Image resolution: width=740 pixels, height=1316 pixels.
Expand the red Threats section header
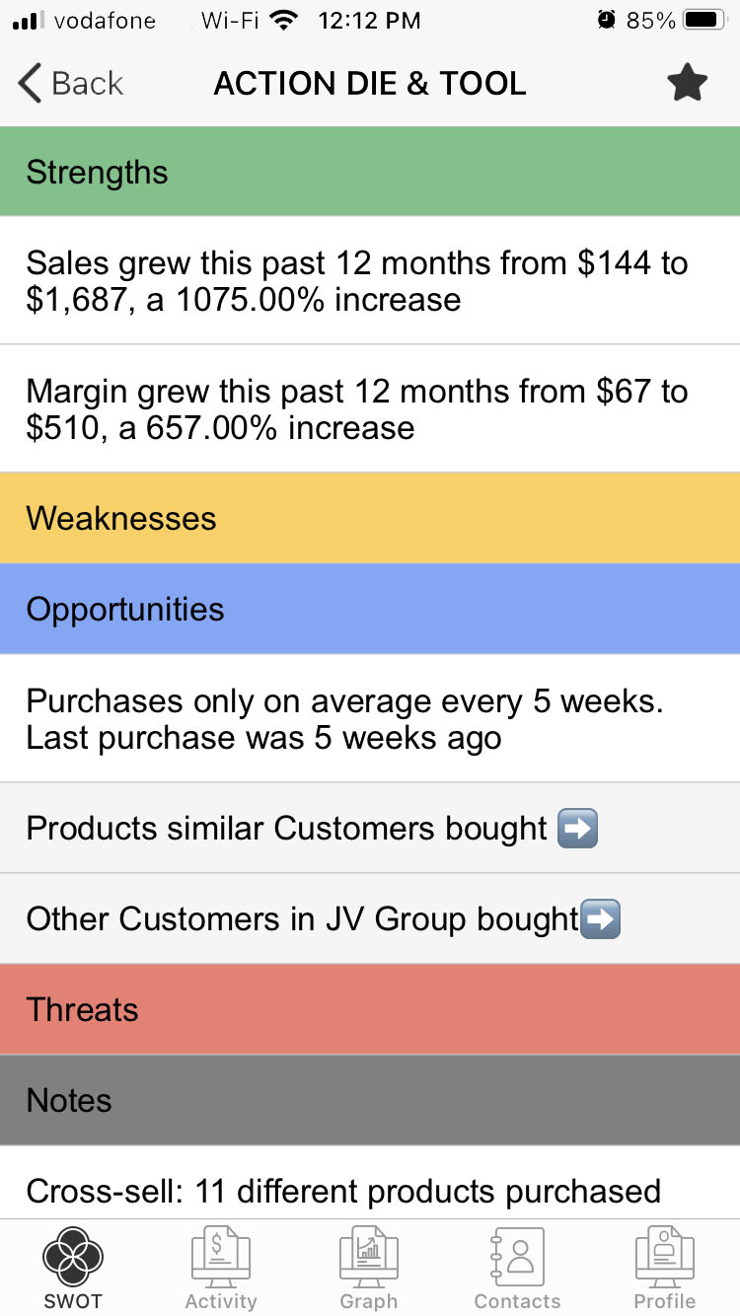[x=370, y=1009]
